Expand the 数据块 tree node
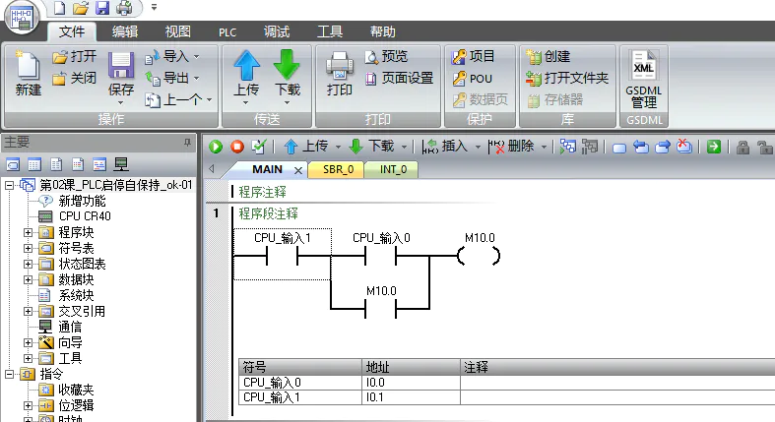Screen dimensions: 775x422 [28, 279]
